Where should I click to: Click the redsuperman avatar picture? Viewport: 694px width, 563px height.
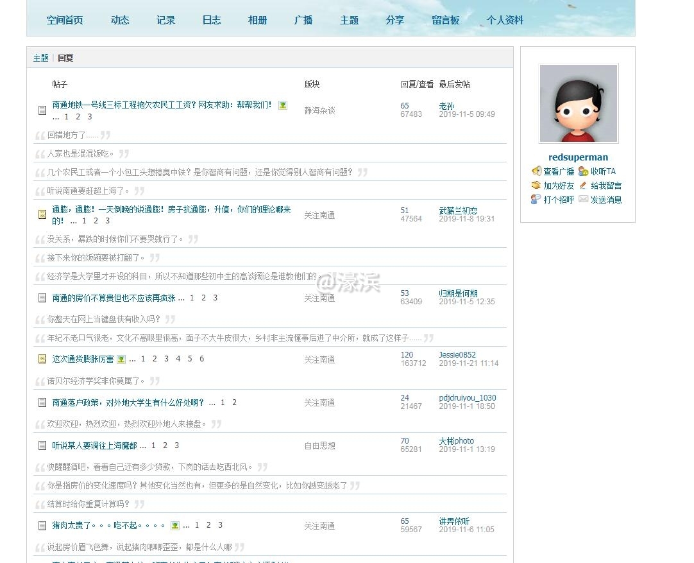coord(579,103)
